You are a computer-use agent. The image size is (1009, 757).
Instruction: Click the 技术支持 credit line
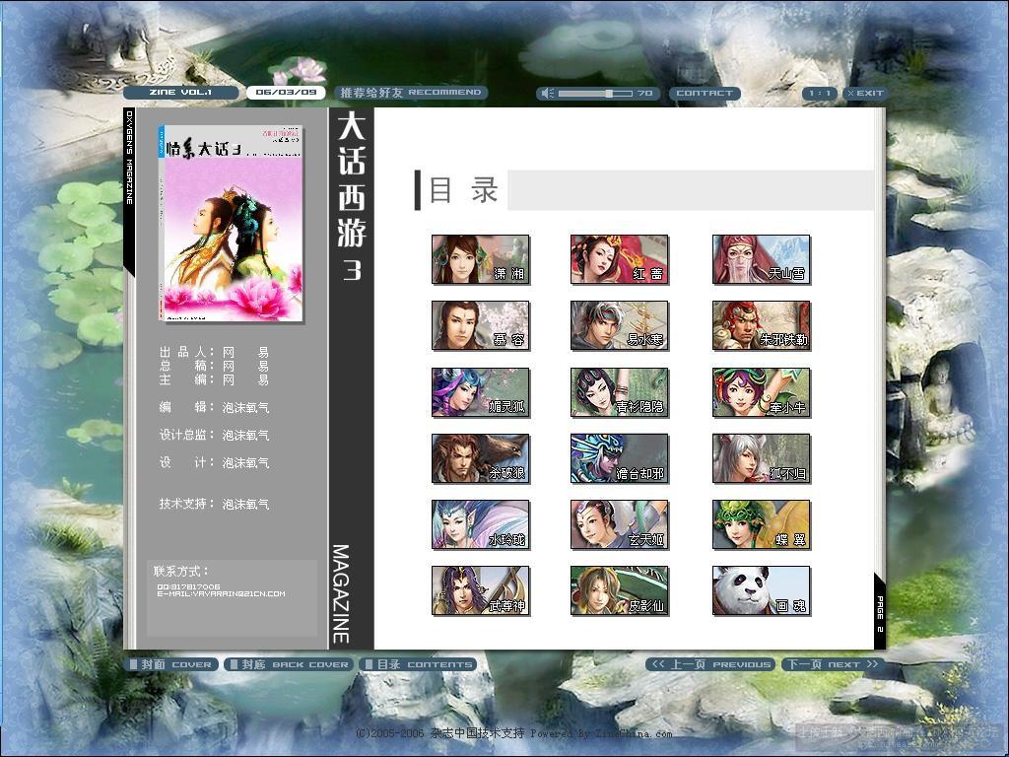214,504
